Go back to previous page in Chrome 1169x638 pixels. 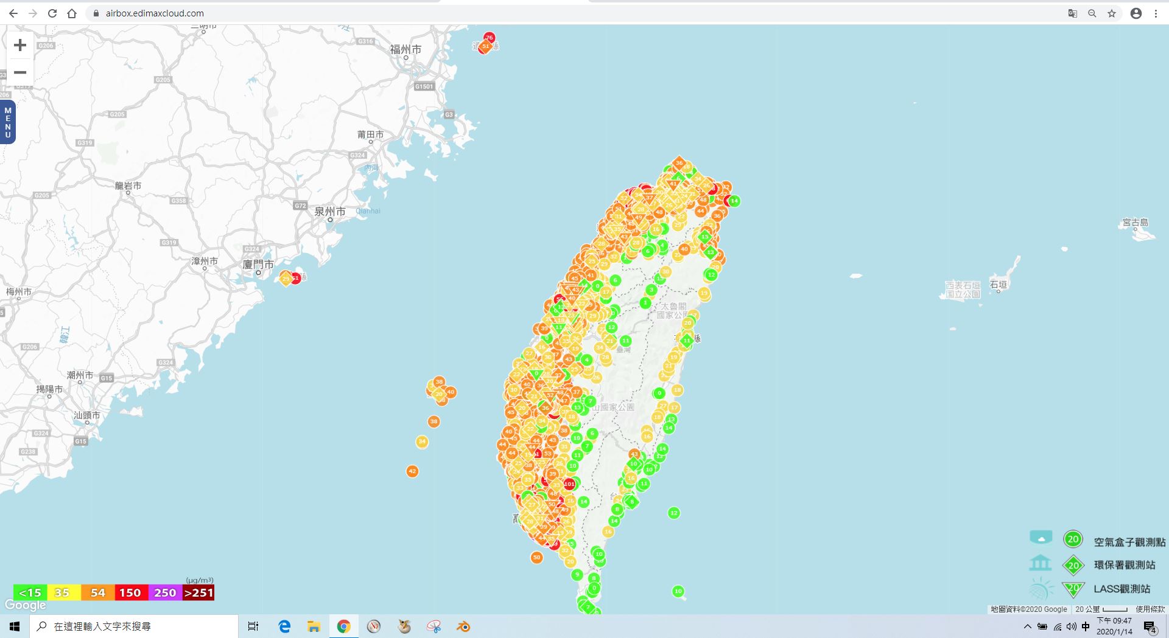pyautogui.click(x=13, y=13)
